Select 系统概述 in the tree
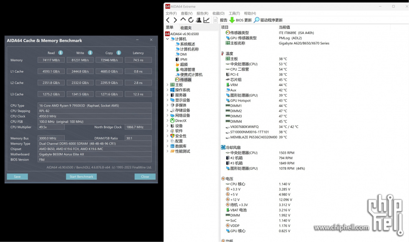409x242 pixels. [185, 44]
